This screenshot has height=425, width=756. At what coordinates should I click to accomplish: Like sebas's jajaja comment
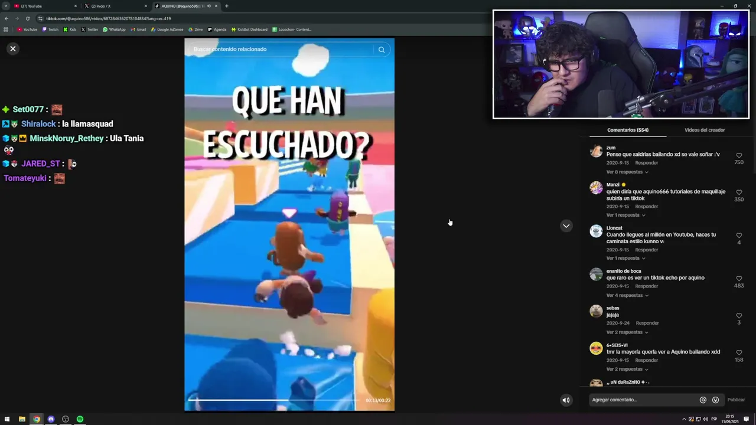pos(739,316)
